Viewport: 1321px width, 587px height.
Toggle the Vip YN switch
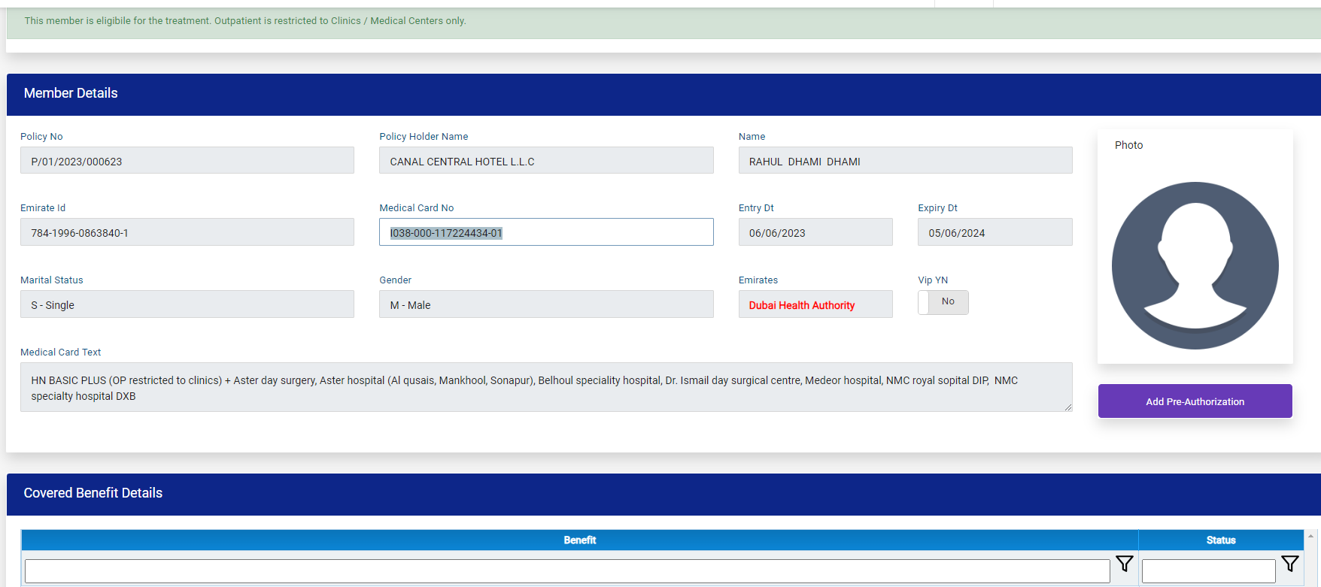pyautogui.click(x=943, y=302)
